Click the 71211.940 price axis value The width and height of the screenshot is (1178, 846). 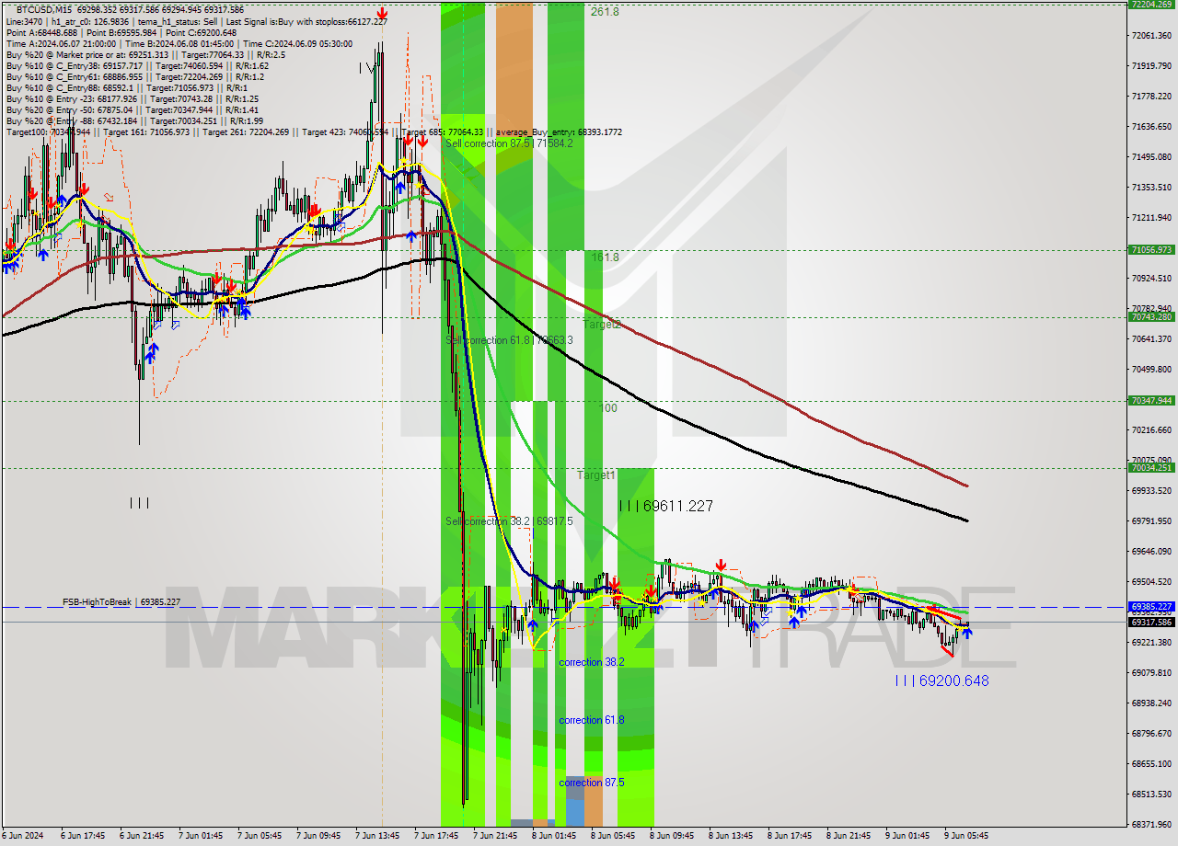click(1152, 218)
